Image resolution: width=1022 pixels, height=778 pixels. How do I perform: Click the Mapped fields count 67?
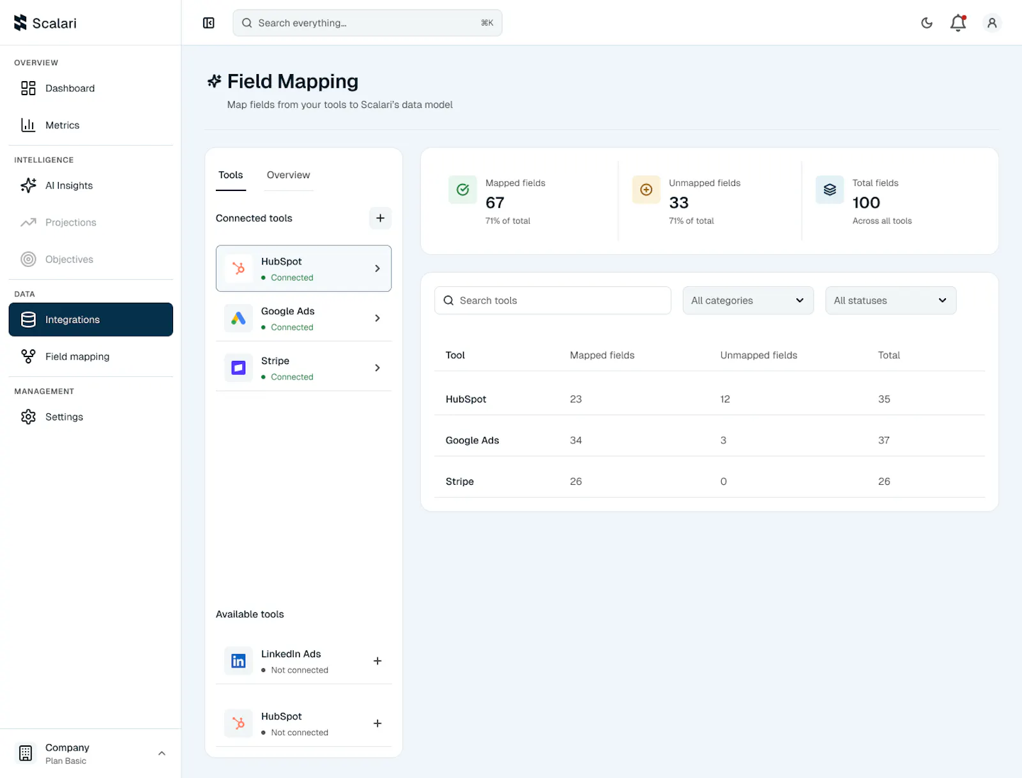495,202
